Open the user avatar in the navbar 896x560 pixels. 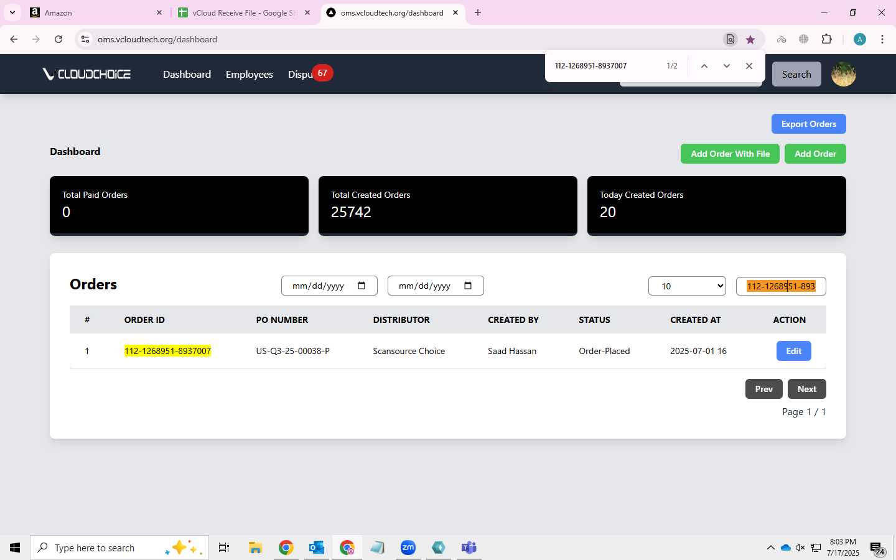click(844, 74)
